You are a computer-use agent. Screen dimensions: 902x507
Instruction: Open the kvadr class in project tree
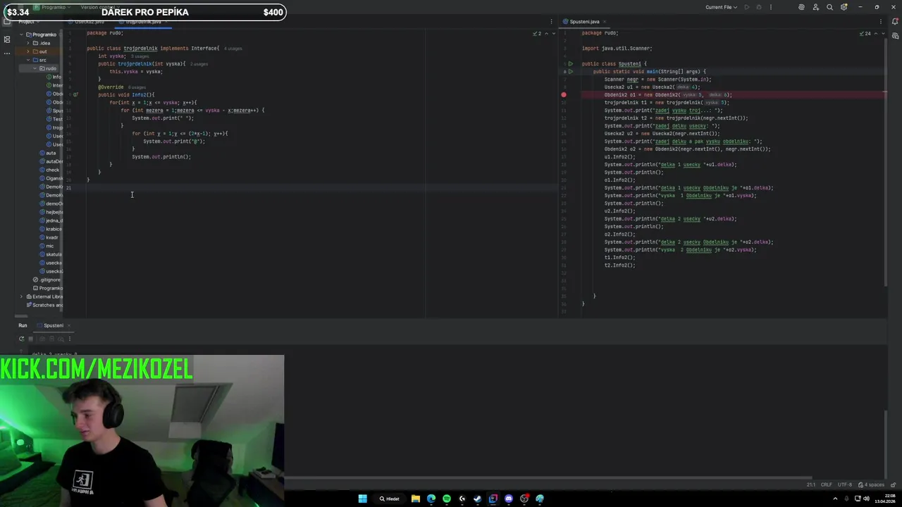pos(52,237)
